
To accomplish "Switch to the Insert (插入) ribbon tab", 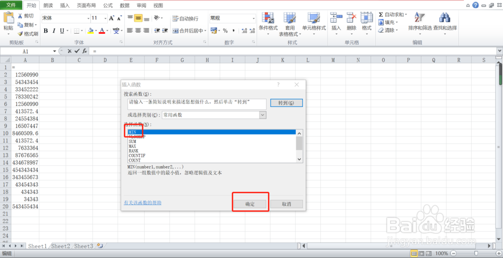I will (x=65, y=6).
